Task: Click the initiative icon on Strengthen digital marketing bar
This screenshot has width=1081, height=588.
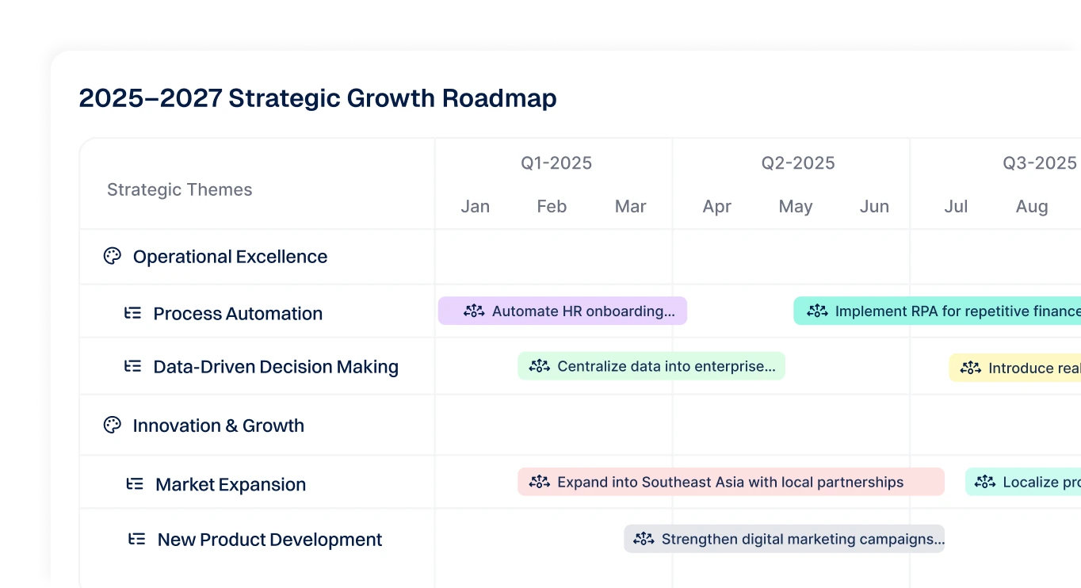Action: point(644,539)
